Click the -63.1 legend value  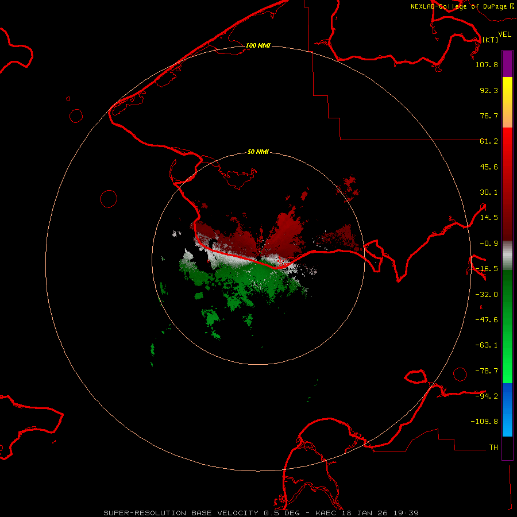click(487, 345)
